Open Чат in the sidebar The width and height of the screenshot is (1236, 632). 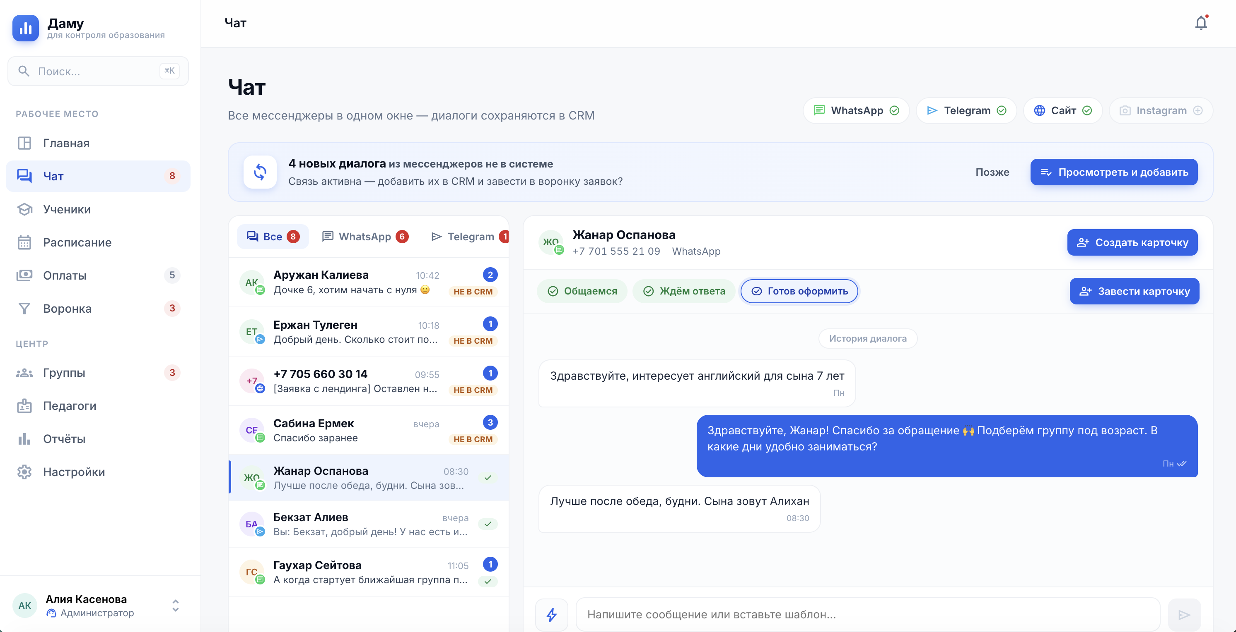coord(98,176)
